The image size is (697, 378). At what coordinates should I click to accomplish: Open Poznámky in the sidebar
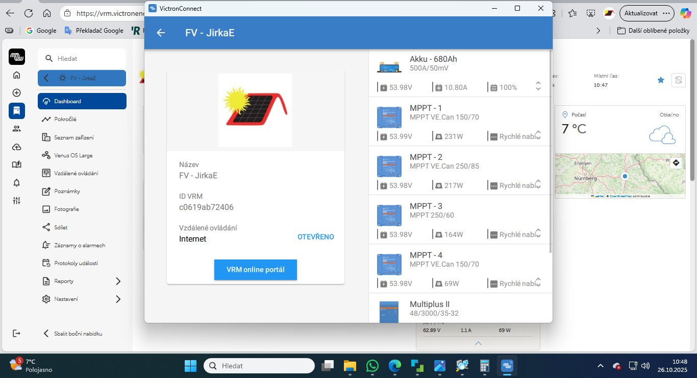(x=82, y=191)
